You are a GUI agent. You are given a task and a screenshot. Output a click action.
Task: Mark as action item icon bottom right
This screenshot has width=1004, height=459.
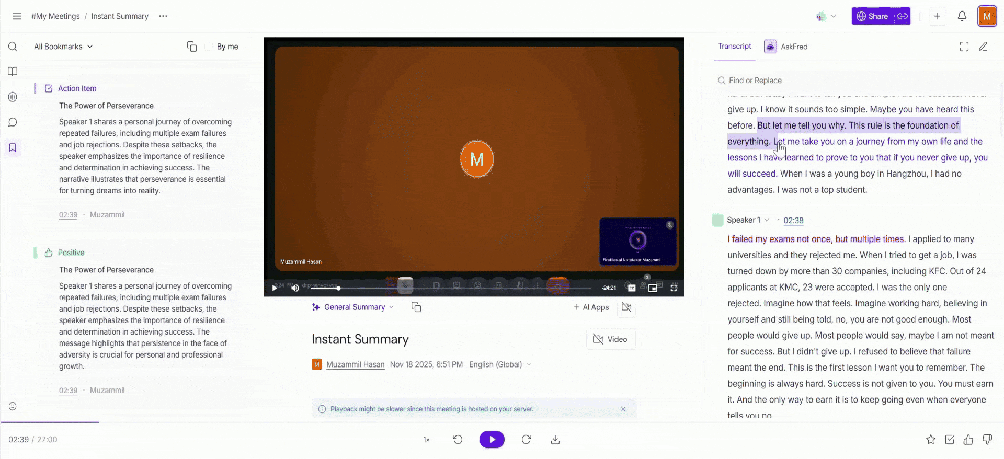[x=950, y=440]
